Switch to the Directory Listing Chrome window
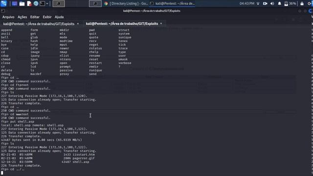The height and width of the screenshot is (176, 313). pyautogui.click(x=126, y=3)
